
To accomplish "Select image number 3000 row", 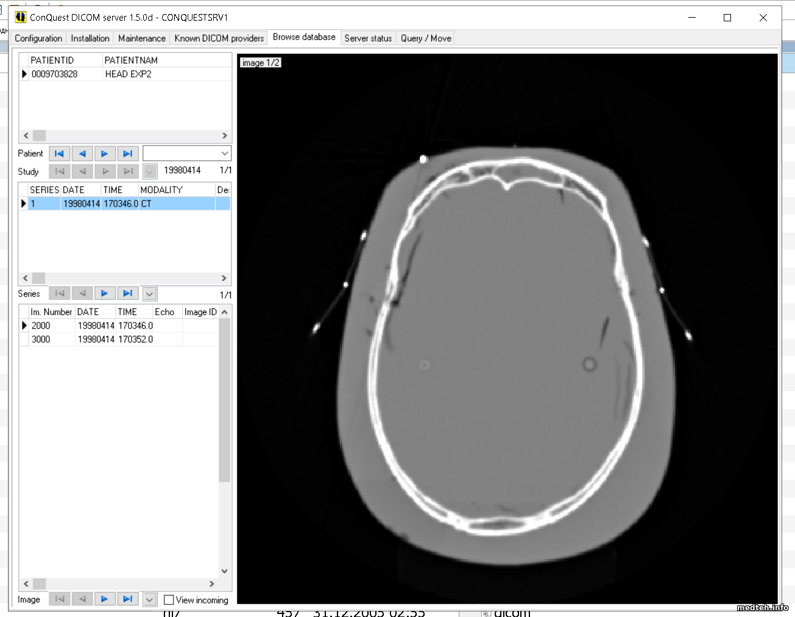I will point(41,340).
